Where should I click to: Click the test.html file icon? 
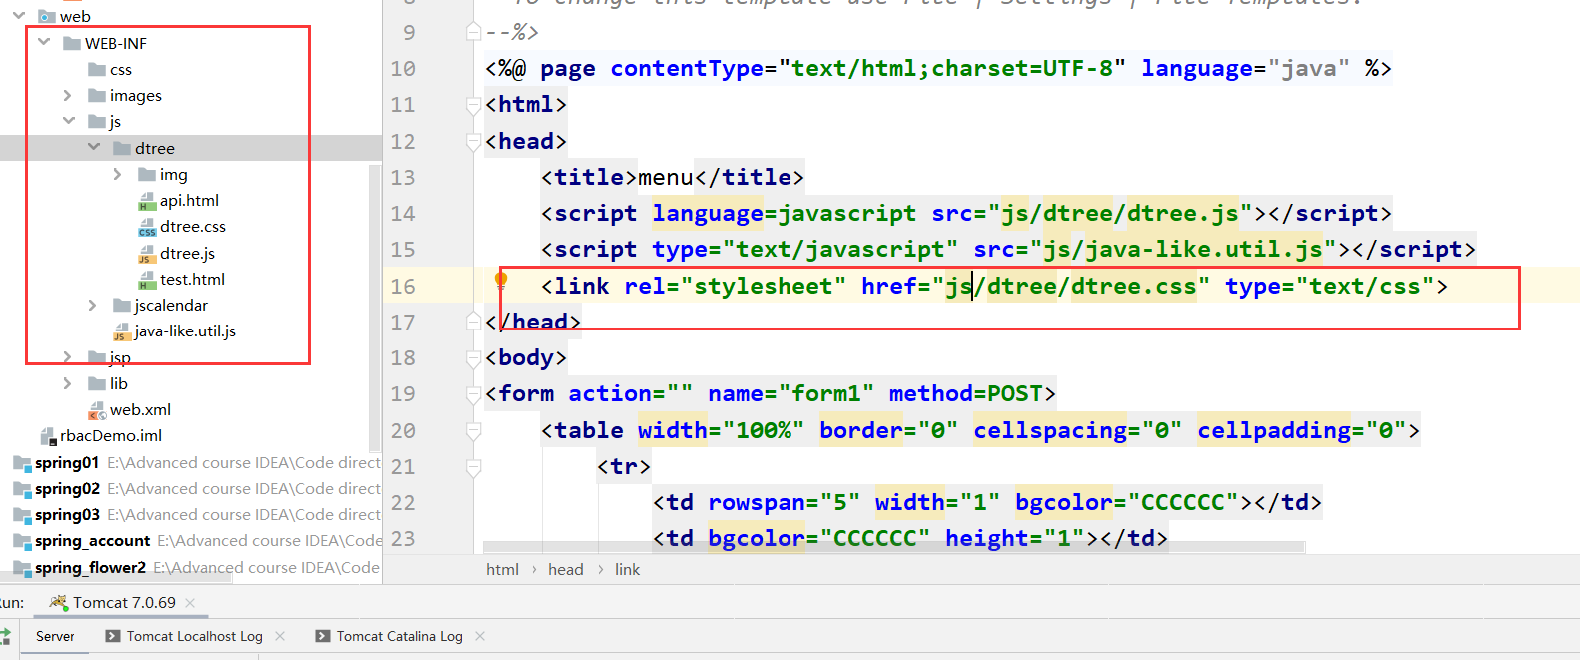(147, 280)
